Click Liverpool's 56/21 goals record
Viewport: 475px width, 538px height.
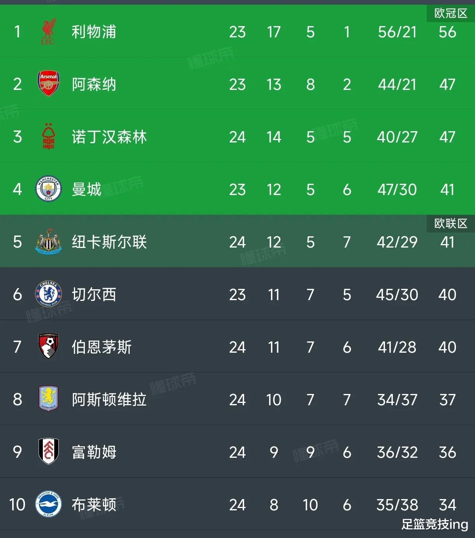point(397,32)
